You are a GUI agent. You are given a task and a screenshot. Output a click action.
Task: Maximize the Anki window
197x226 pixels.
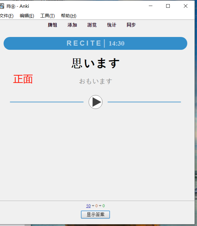(x=168, y=6)
